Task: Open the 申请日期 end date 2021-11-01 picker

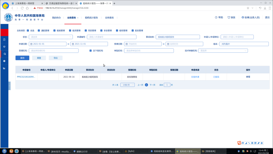Action: (89, 44)
